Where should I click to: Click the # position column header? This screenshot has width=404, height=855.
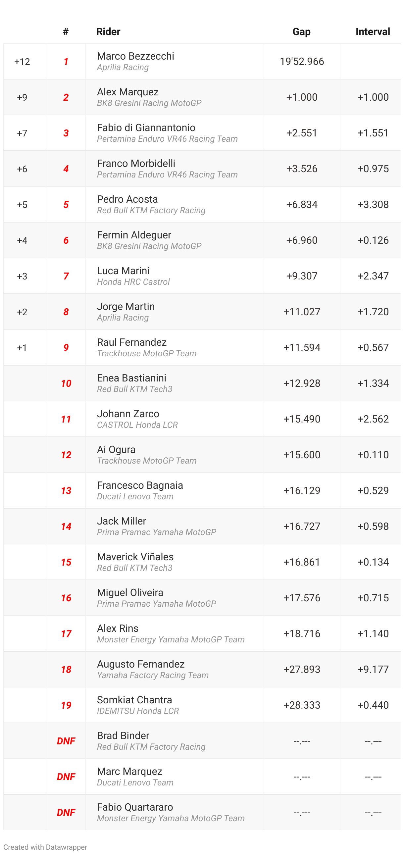[66, 31]
